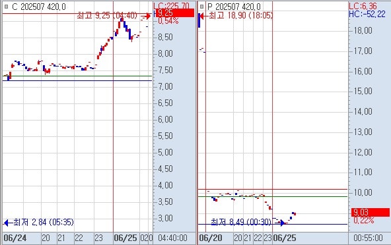The height and width of the screenshot is (245, 391).
Task: Click the 최고 18,90 (18:05) high annotation text
Action: [240, 16]
